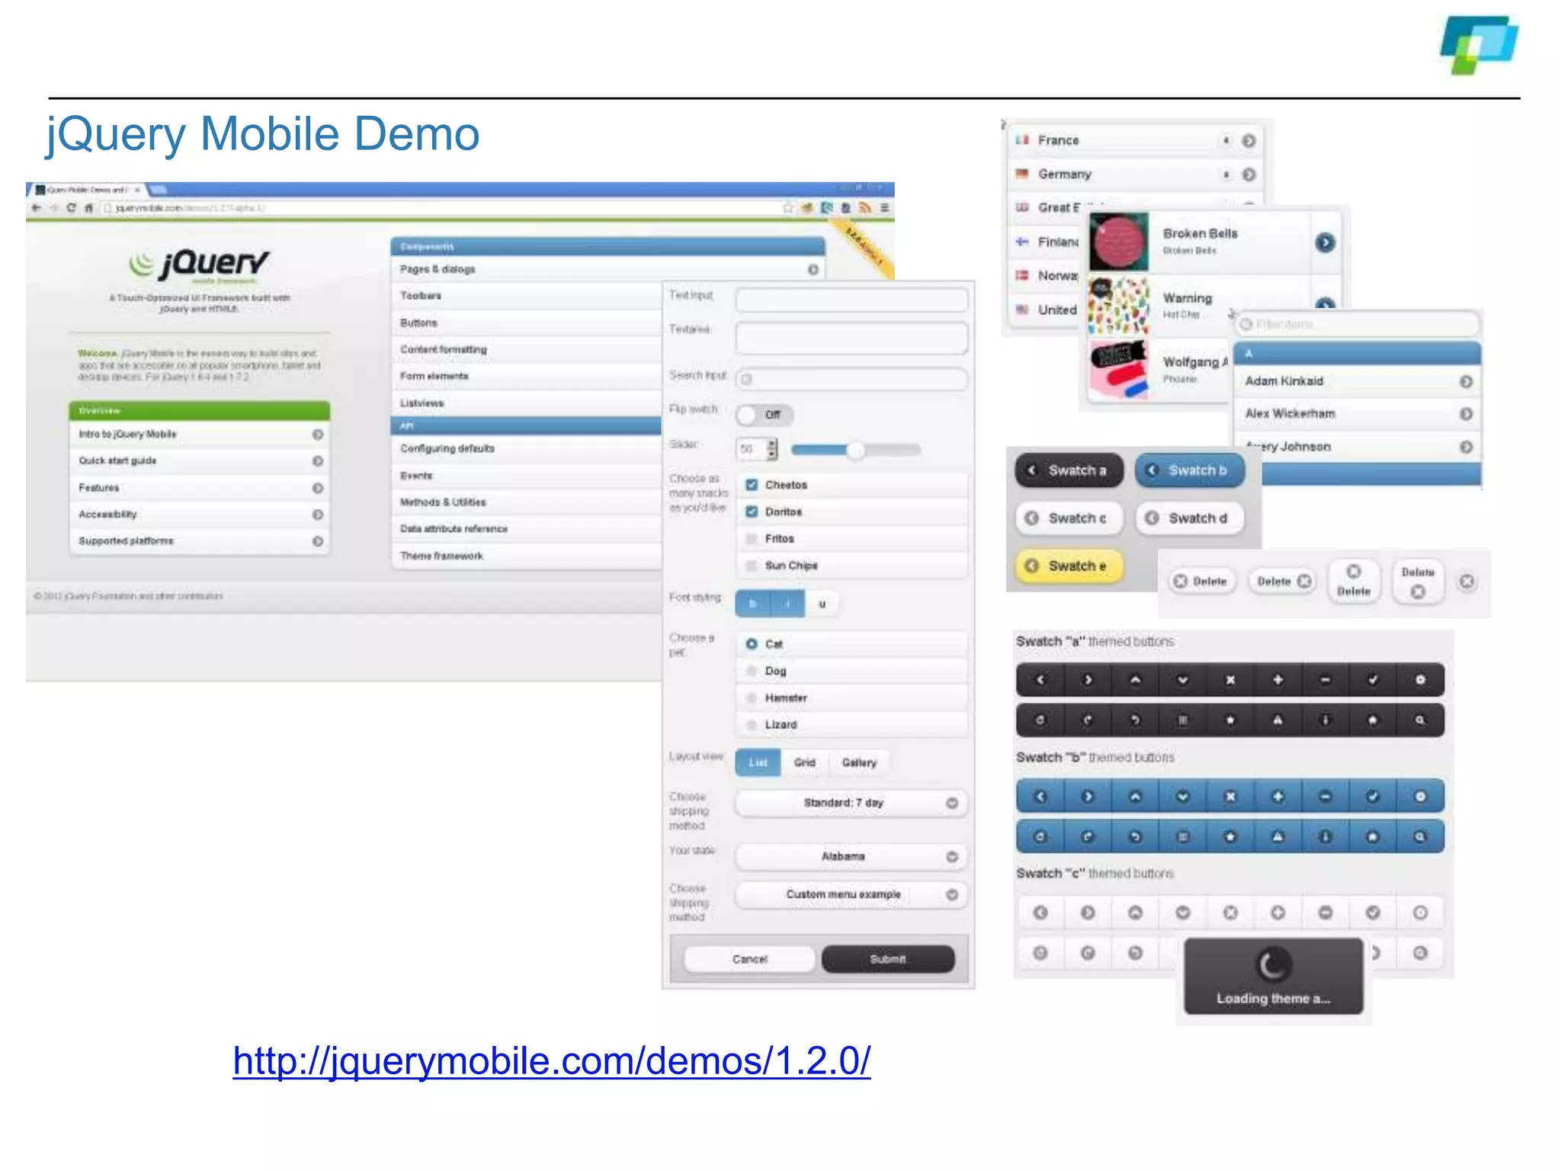Click the plus icon in Swatch a buttons
1561x1171 pixels.
pos(1277,679)
